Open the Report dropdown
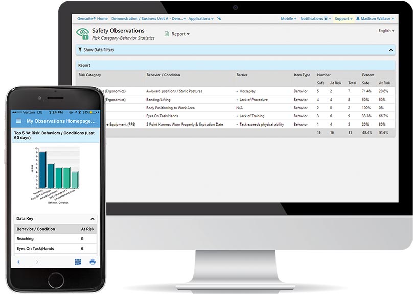 [177, 34]
